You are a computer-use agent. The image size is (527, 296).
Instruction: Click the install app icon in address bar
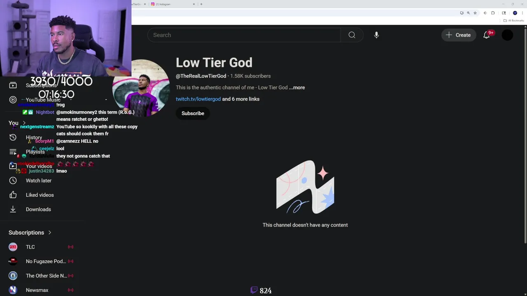462,13
